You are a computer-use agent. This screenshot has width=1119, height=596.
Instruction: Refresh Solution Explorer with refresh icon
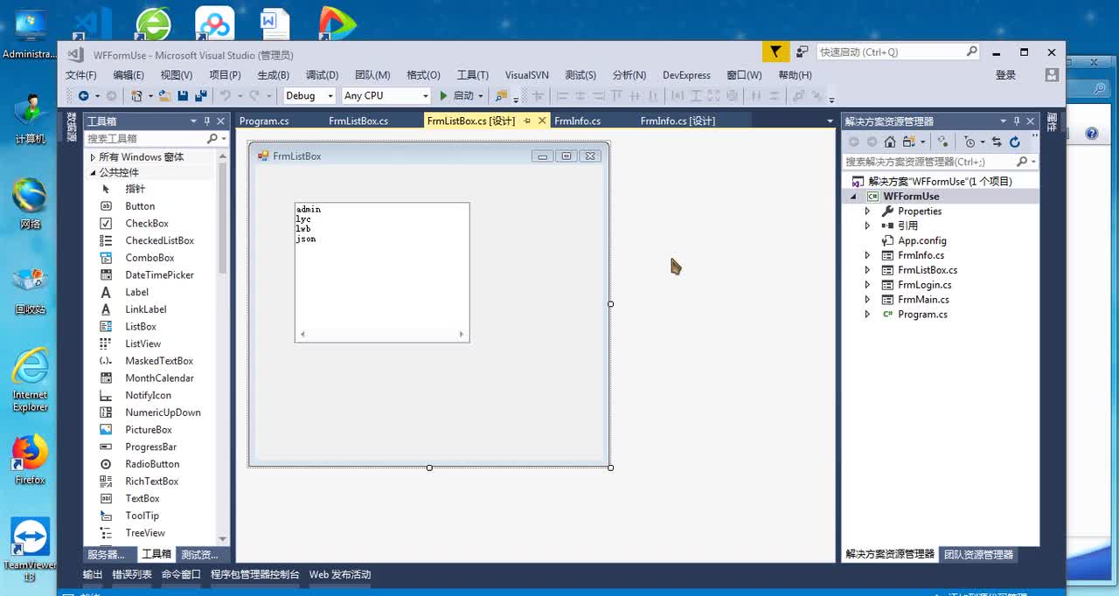pyautogui.click(x=1015, y=142)
